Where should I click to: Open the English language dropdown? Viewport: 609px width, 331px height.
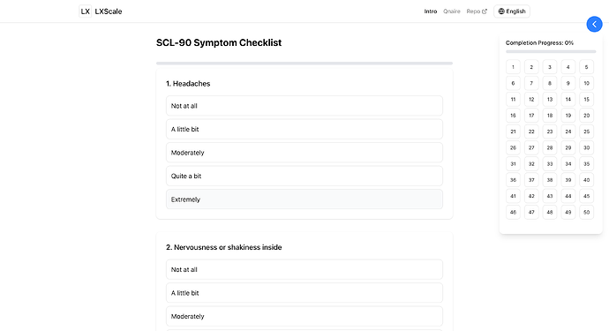pos(512,11)
